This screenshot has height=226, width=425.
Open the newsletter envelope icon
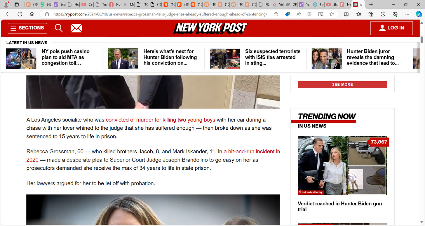coord(76,28)
